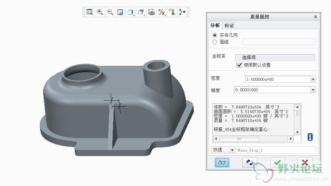Click the 面组 quilt selection field
331x186 pixels.
279,42
